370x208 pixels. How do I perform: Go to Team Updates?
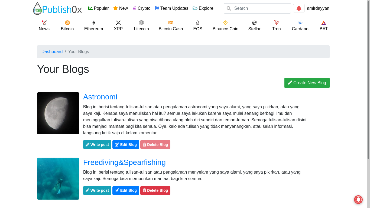tap(171, 8)
